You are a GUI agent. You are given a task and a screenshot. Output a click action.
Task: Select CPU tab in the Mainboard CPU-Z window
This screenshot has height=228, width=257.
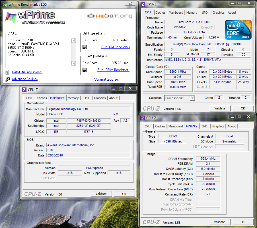click(29, 98)
